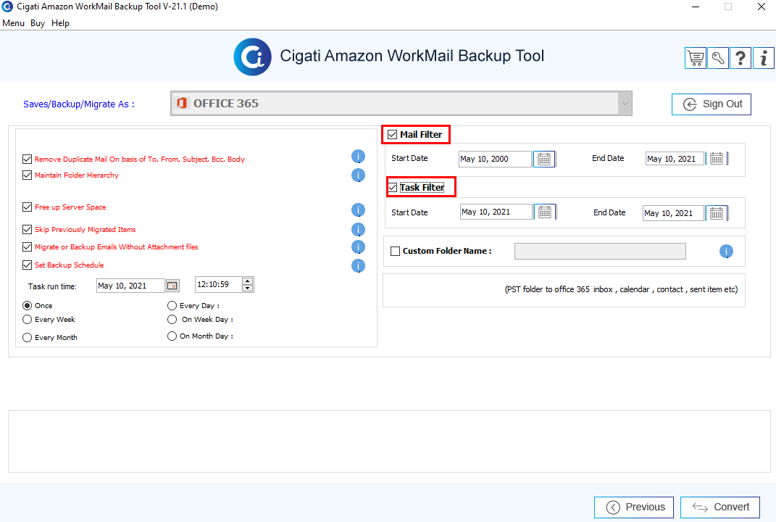The height and width of the screenshot is (522, 776).
Task: Open help question mark icon
Action: (x=740, y=59)
